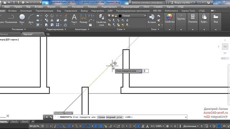Open the Clipboard (Буфер) panel
Viewport: 230px width, 129px height.
click(204, 18)
